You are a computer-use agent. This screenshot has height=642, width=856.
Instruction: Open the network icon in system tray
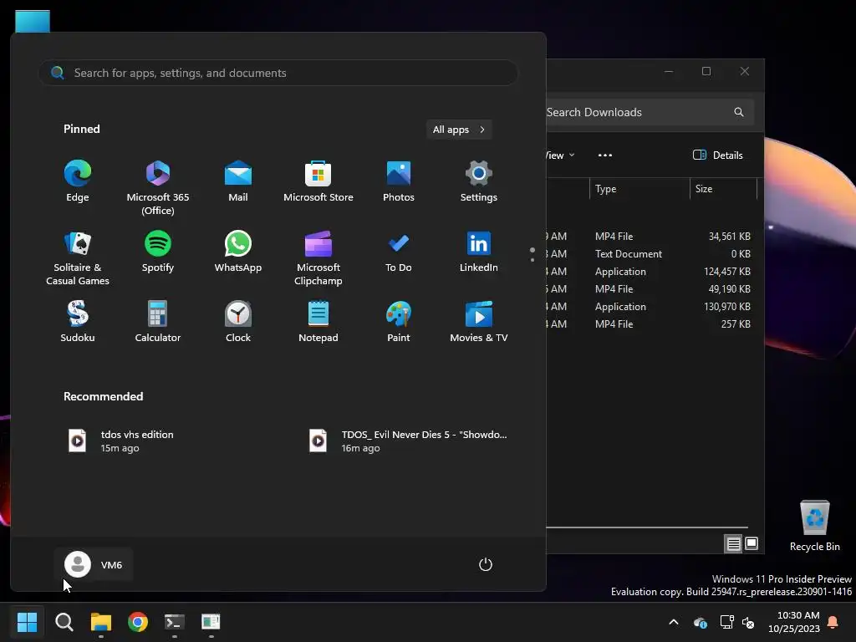(x=726, y=622)
